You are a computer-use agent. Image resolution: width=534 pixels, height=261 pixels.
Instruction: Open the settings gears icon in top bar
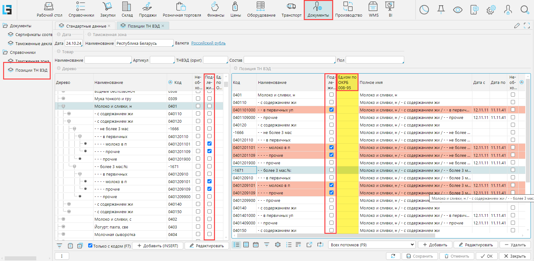point(491,10)
